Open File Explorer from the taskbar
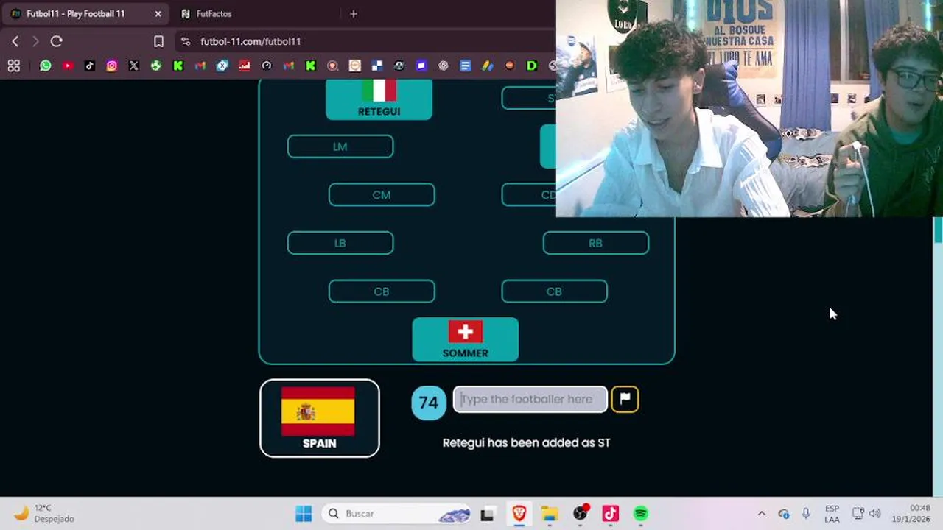 pos(550,514)
